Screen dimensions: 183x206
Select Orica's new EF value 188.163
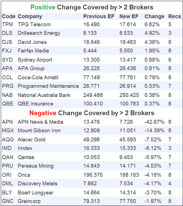point(129,175)
